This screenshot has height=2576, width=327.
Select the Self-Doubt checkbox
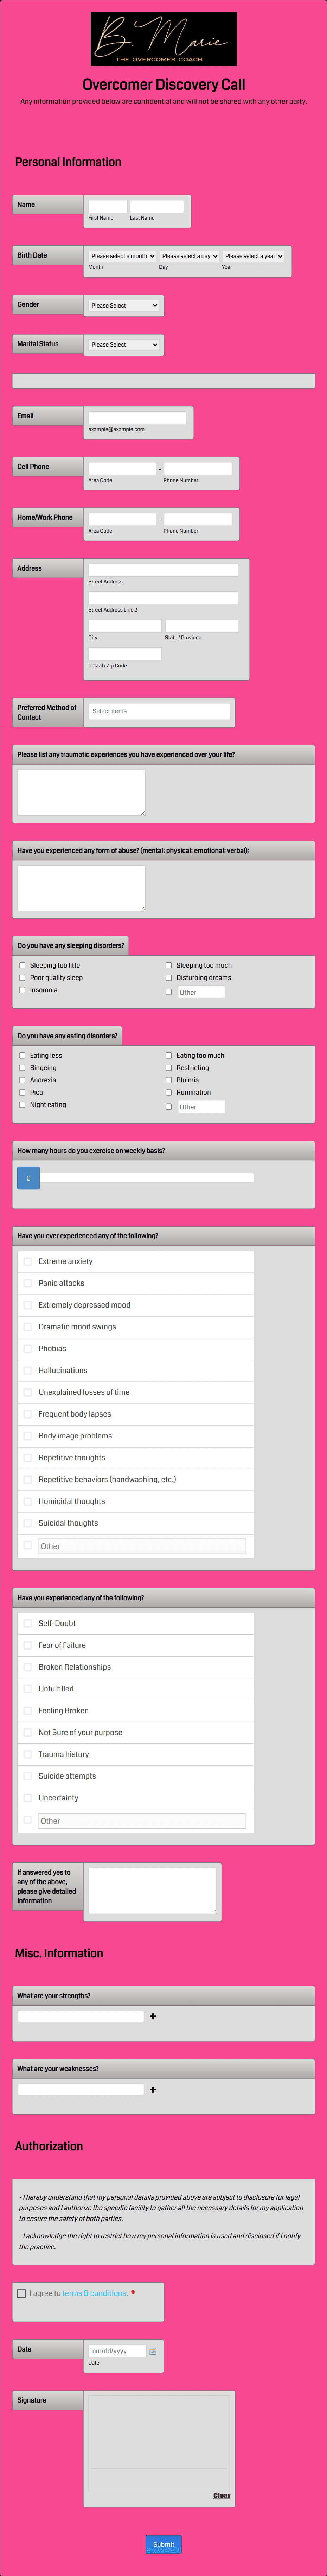pyautogui.click(x=28, y=1623)
